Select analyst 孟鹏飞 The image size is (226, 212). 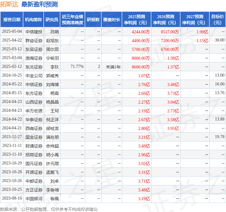click(52, 172)
